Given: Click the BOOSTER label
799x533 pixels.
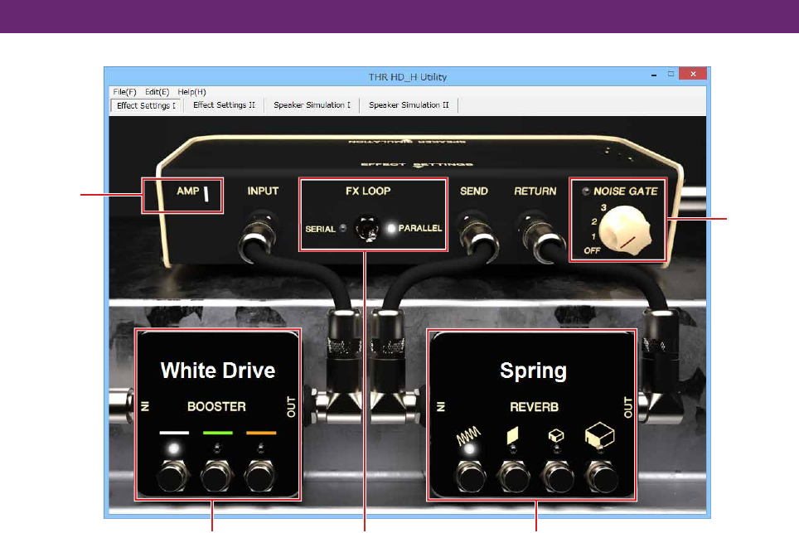Looking at the screenshot, I should 216,407.
